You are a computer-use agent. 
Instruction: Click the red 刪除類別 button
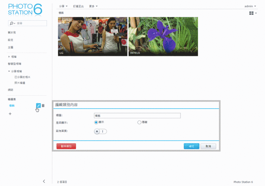(x=66, y=146)
